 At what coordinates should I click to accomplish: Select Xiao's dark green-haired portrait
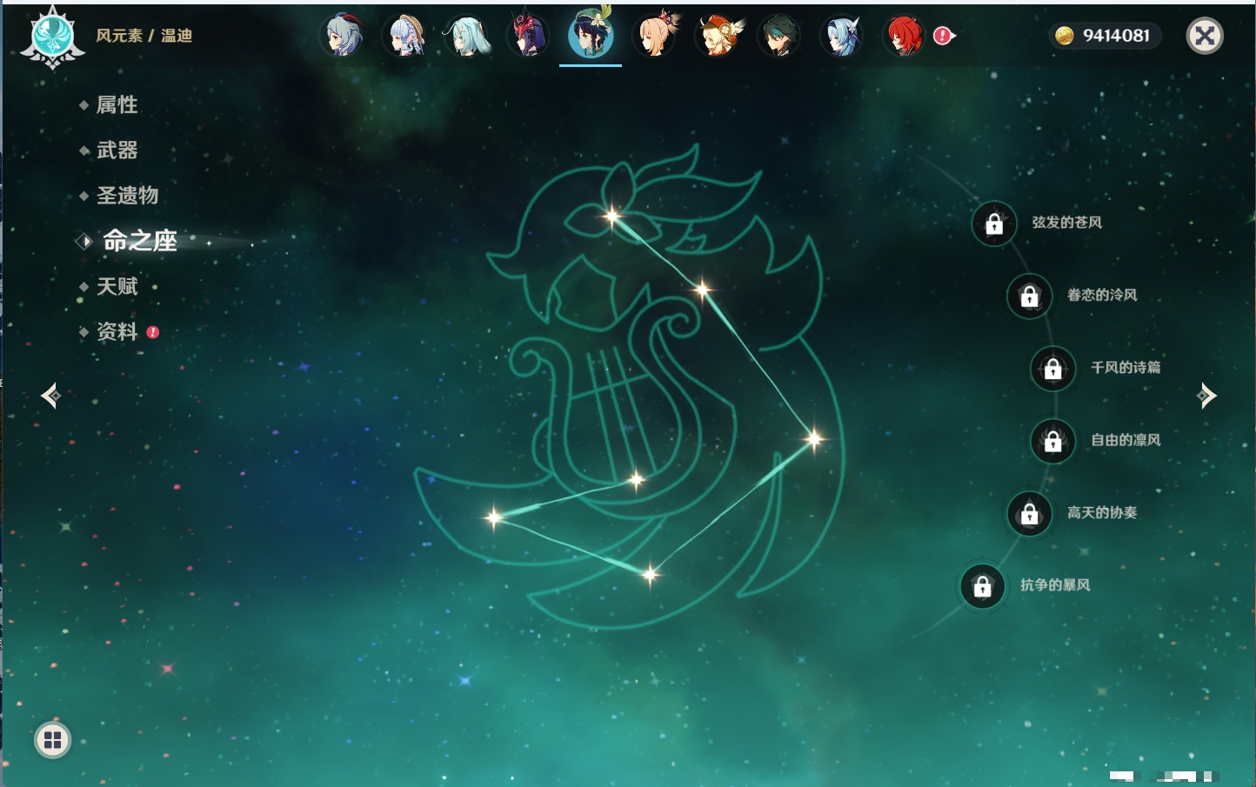[778, 36]
